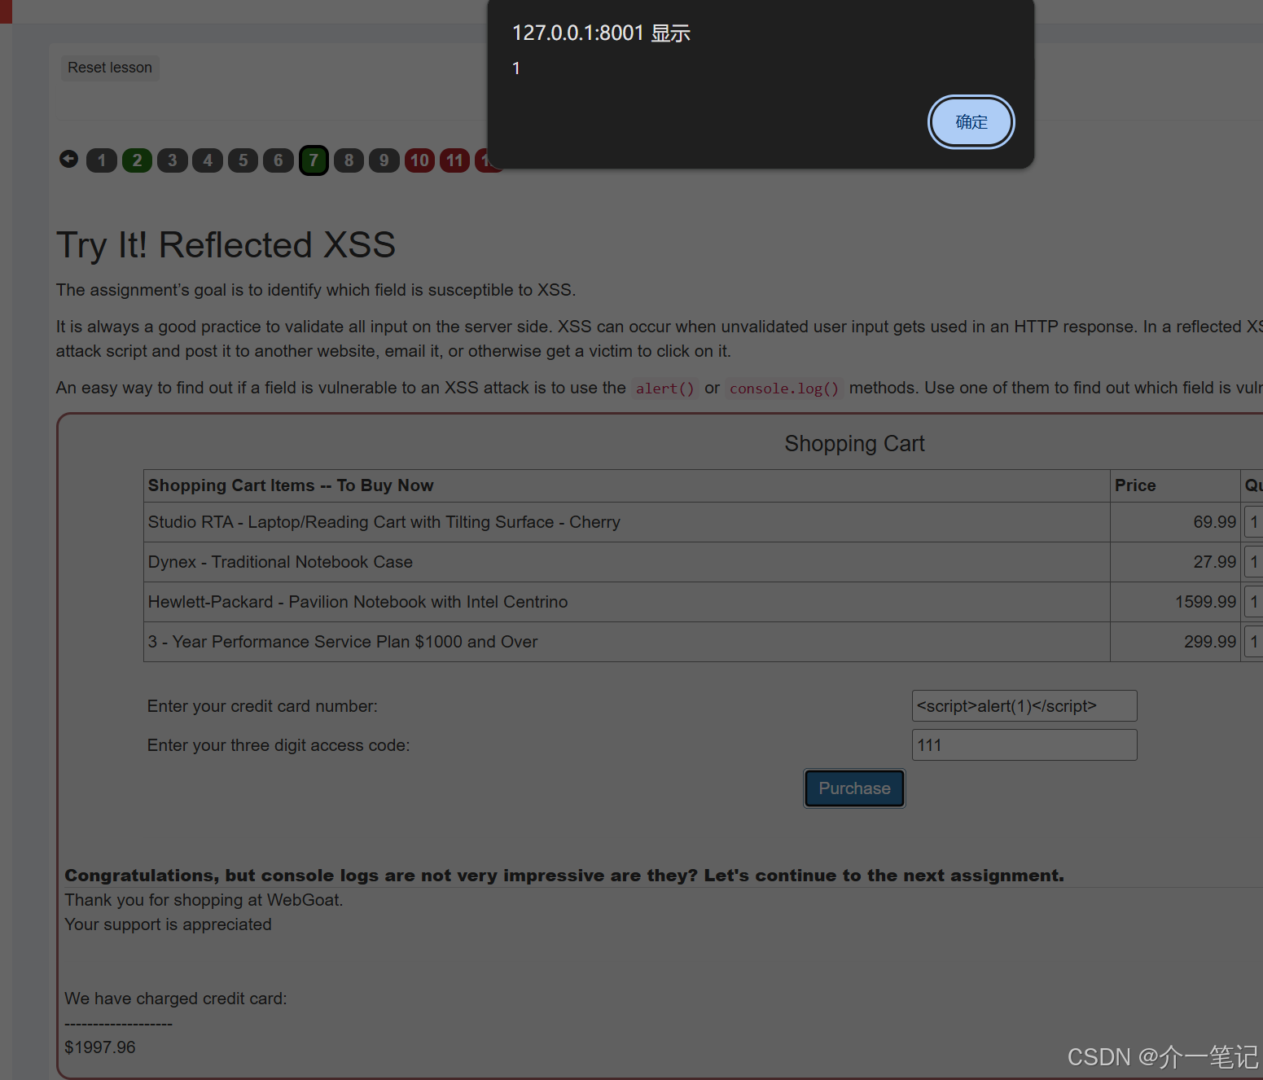Screen dimensions: 1263x1080
Task: Click the back arrow icon before page 1
Action: pos(68,159)
